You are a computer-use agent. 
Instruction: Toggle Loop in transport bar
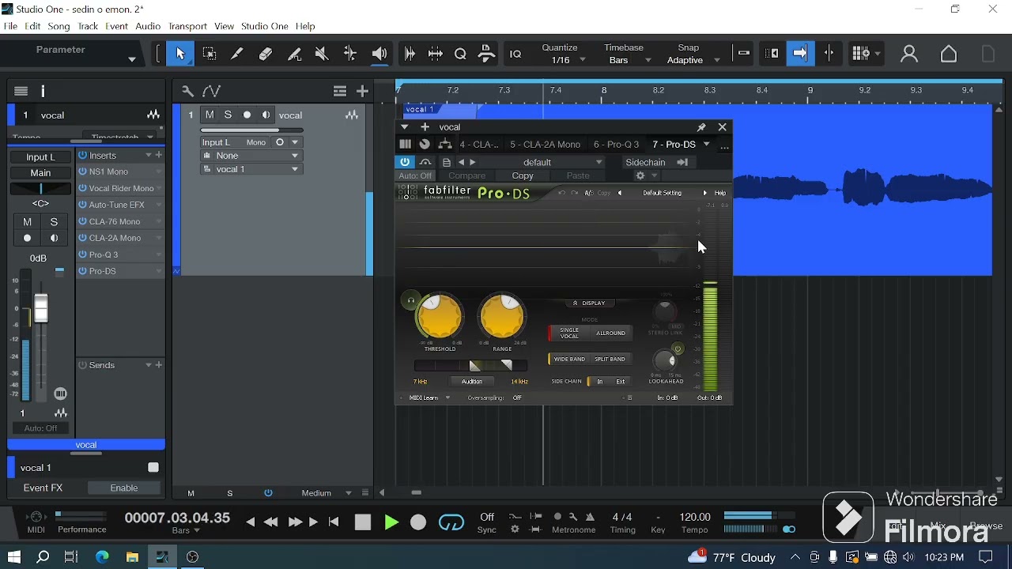(x=452, y=522)
